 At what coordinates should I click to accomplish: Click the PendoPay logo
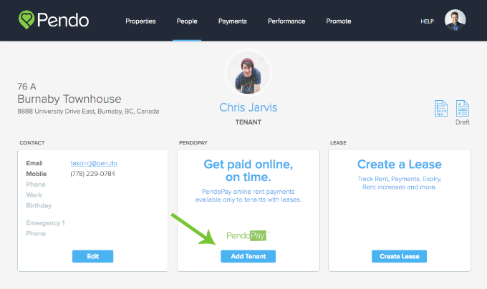click(248, 235)
